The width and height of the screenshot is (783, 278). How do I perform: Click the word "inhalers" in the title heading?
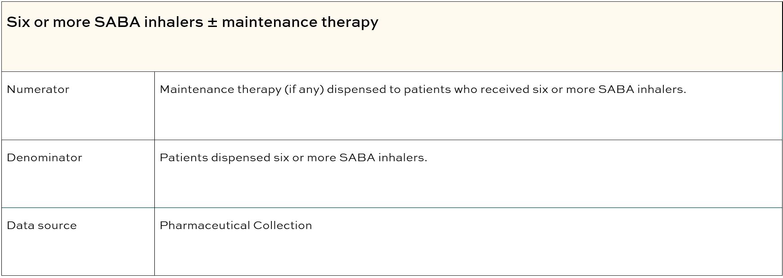(x=173, y=22)
